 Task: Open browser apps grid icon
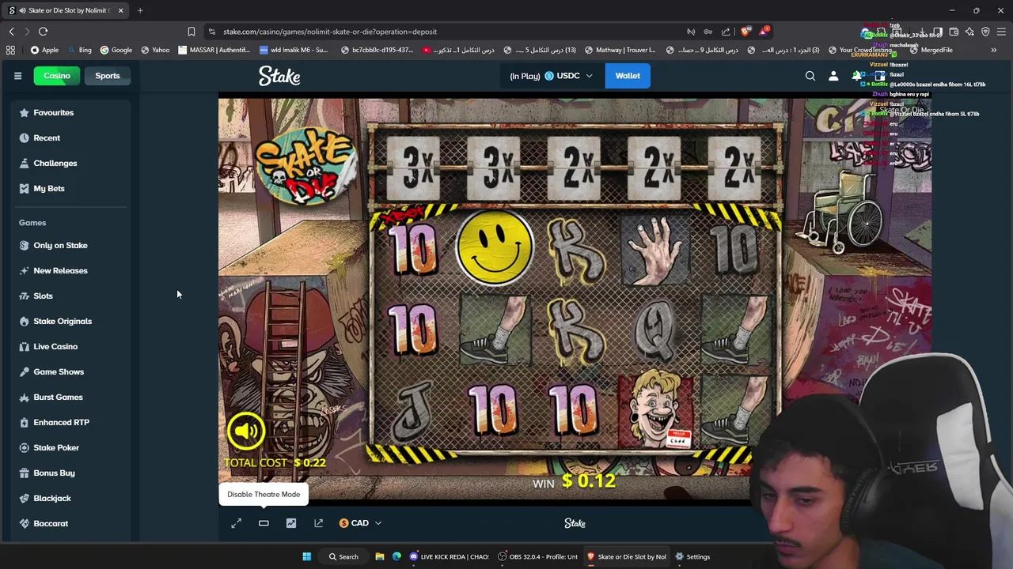point(10,50)
